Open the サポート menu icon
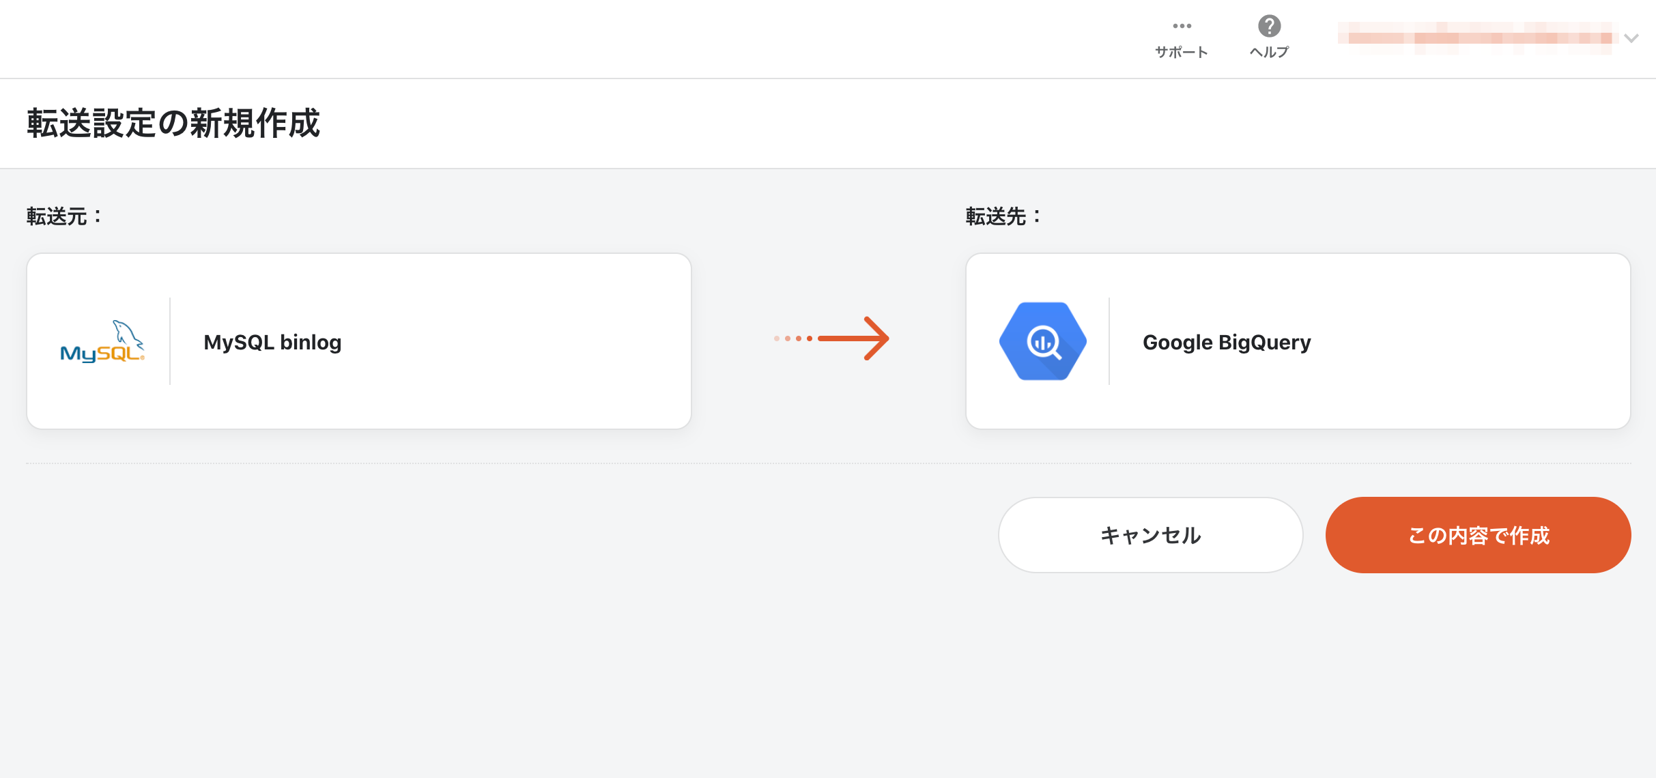The height and width of the screenshot is (778, 1656). pos(1182,26)
